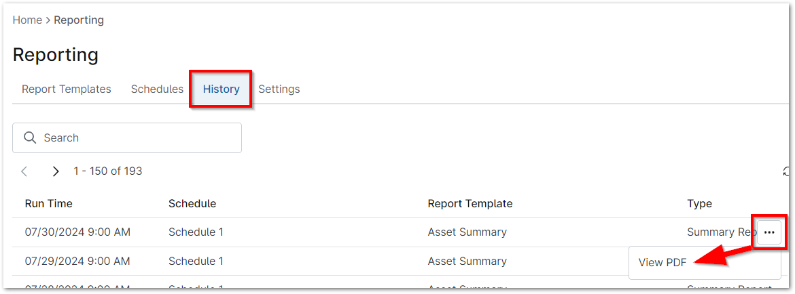The height and width of the screenshot is (294, 795).
Task: Sort by the Schedule column header
Action: (x=192, y=203)
